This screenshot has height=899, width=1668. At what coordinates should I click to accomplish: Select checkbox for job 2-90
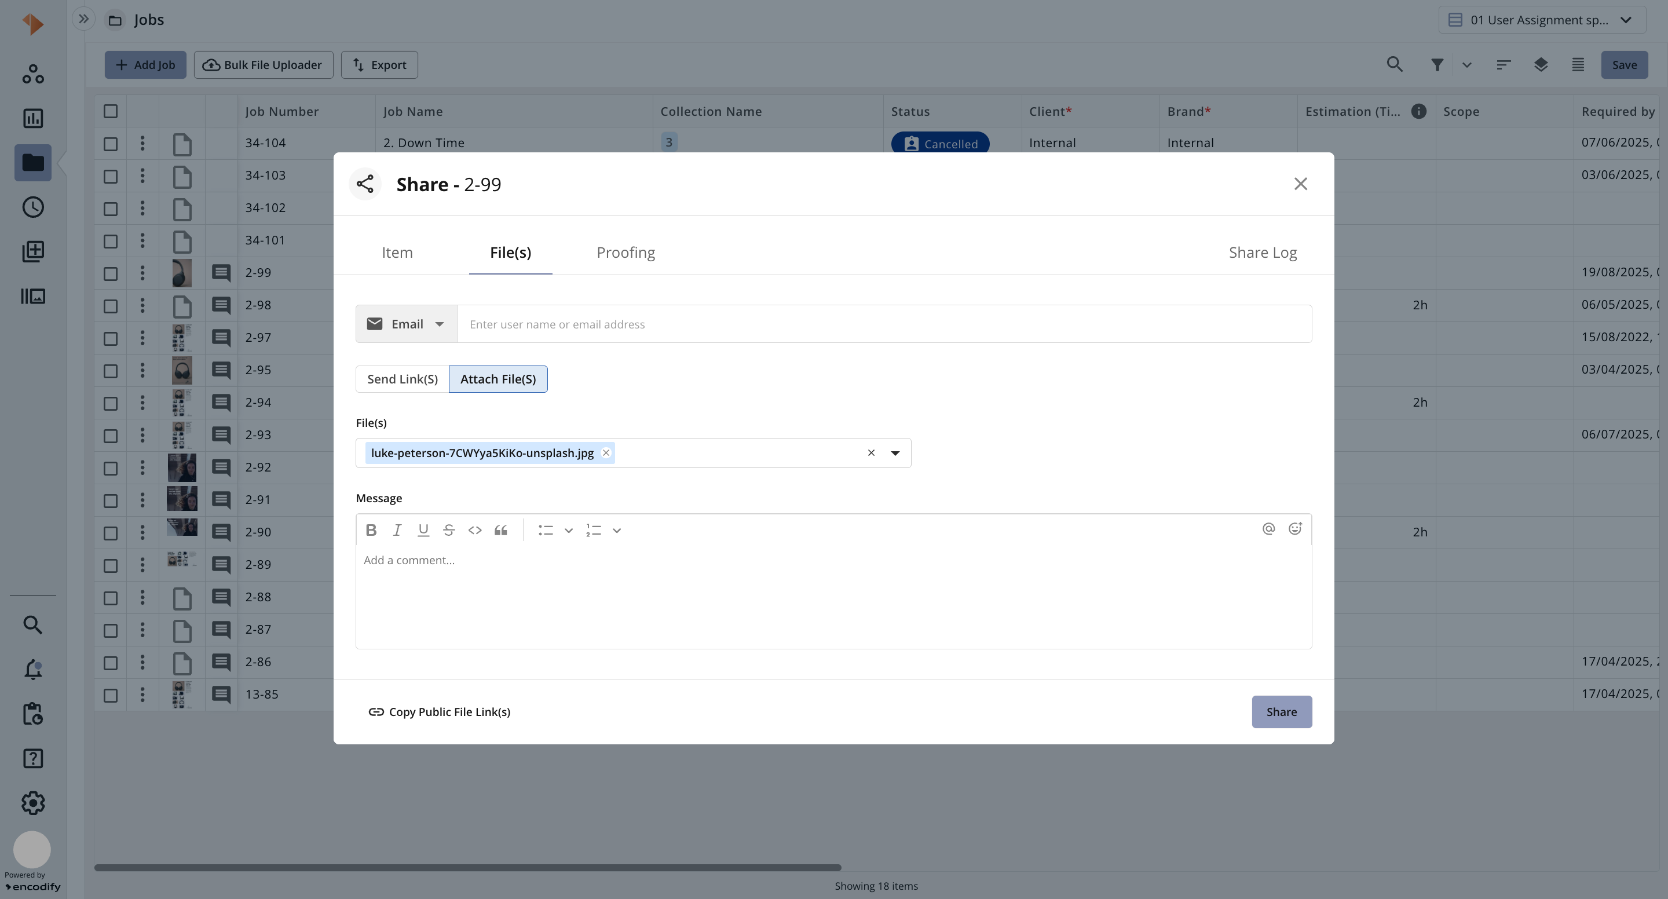pyautogui.click(x=111, y=533)
